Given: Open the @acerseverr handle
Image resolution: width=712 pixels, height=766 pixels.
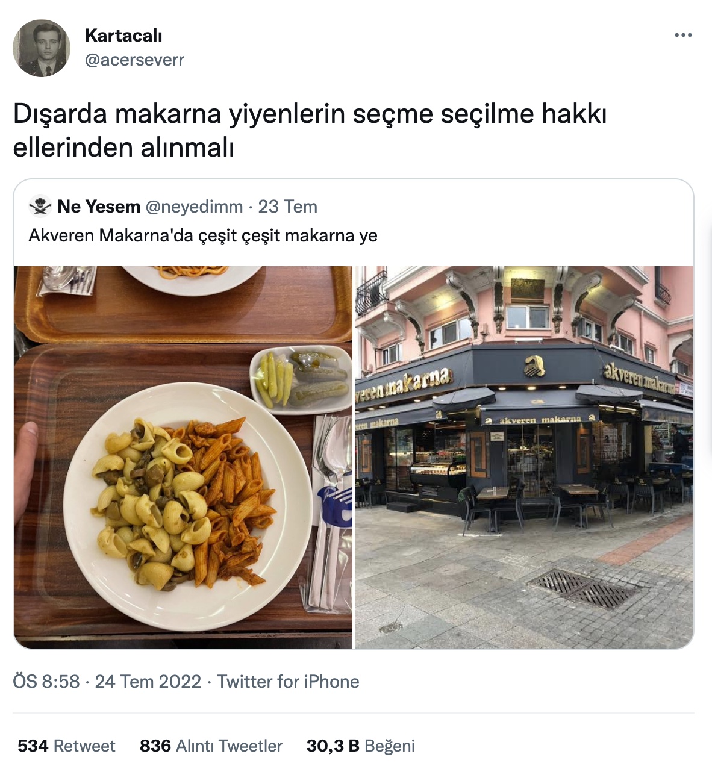Looking at the screenshot, I should point(134,60).
